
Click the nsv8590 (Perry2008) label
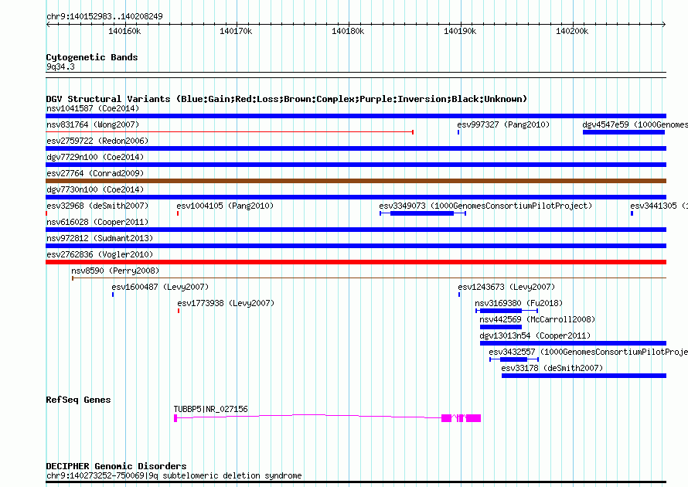(115, 271)
